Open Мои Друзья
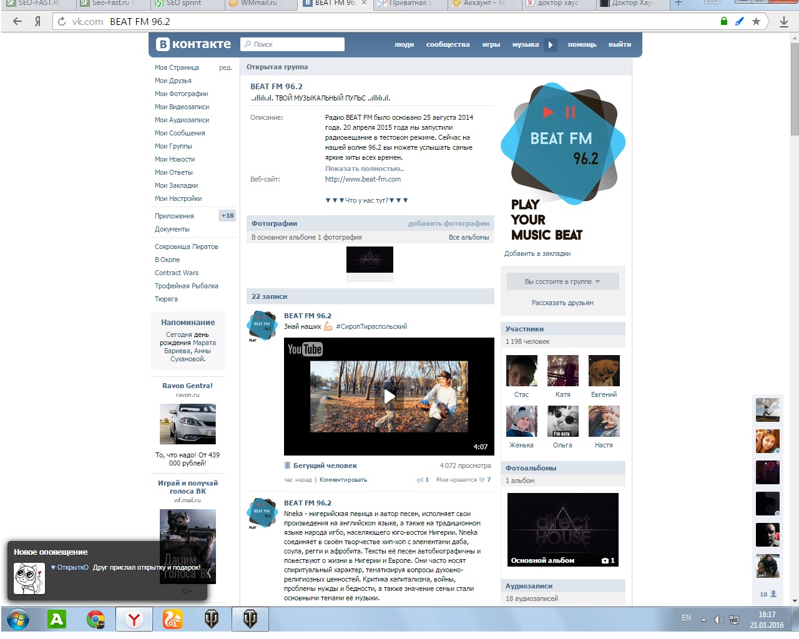This screenshot has width=799, height=639. click(173, 80)
